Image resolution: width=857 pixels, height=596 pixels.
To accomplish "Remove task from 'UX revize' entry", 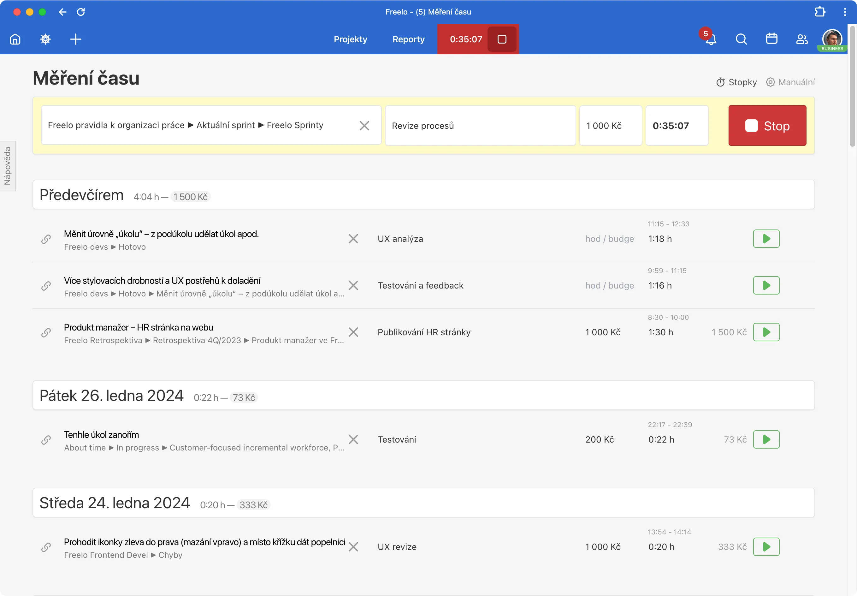I will pos(353,547).
